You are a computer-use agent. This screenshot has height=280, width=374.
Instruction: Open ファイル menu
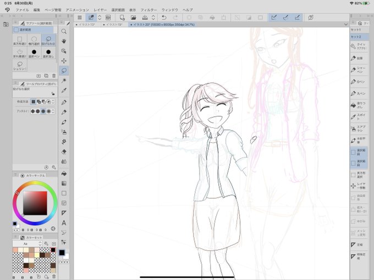pyautogui.click(x=22, y=10)
